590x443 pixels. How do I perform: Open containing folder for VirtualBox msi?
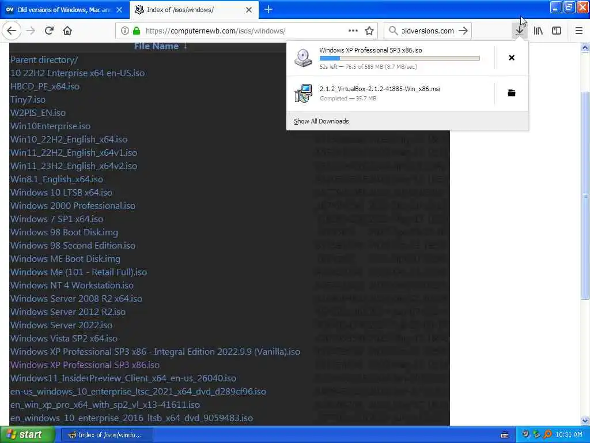(x=512, y=93)
